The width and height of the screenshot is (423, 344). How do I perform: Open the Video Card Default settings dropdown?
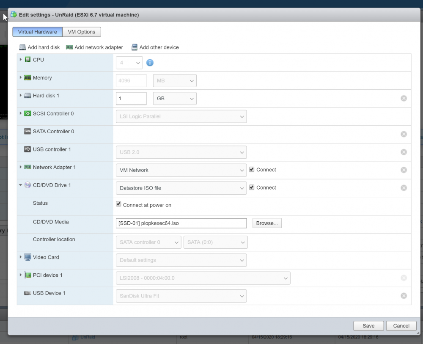(x=181, y=260)
